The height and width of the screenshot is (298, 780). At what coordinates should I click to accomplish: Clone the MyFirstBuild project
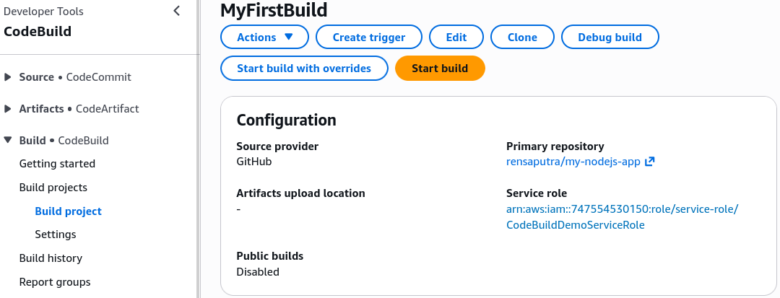click(x=522, y=38)
